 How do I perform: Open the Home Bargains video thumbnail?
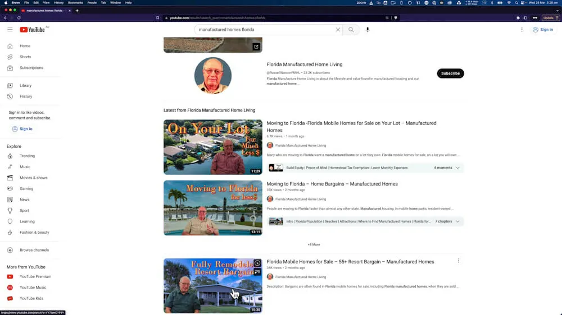212,208
